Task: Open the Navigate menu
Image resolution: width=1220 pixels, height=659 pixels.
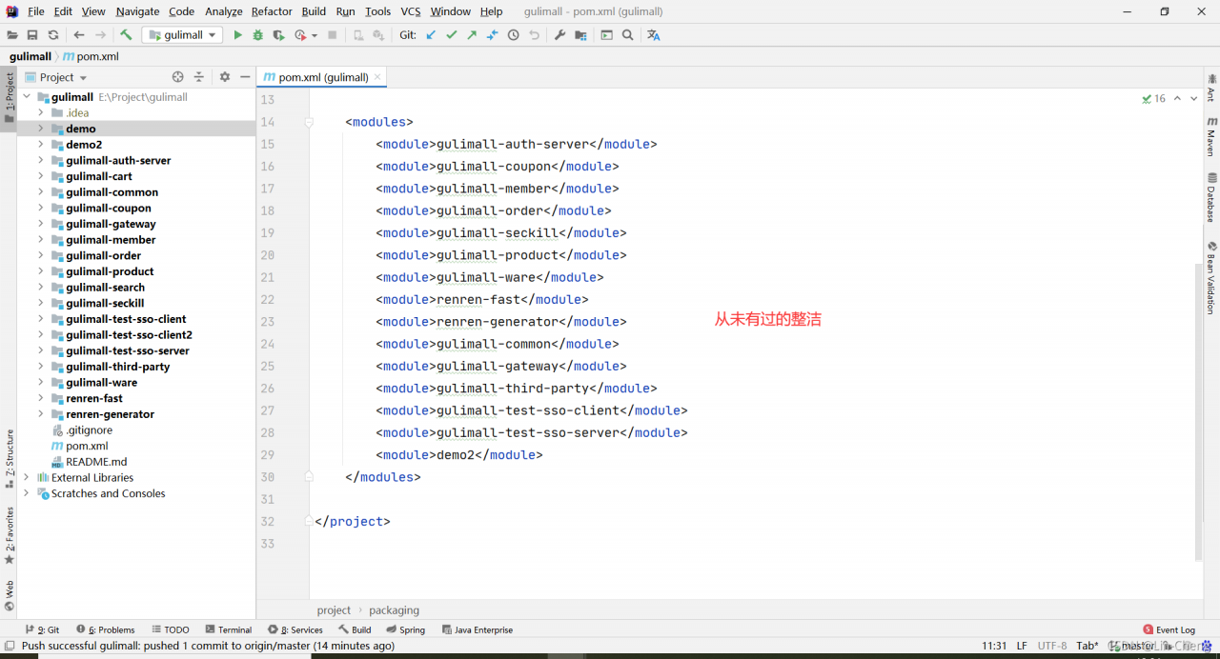Action: tap(138, 11)
